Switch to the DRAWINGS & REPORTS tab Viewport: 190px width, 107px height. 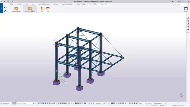pos(44,4)
